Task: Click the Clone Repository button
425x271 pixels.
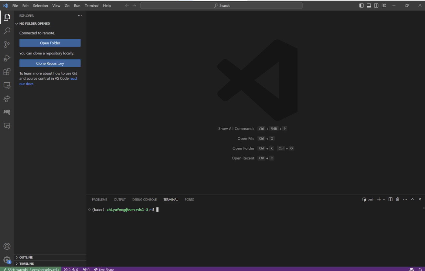Action: pos(50,63)
